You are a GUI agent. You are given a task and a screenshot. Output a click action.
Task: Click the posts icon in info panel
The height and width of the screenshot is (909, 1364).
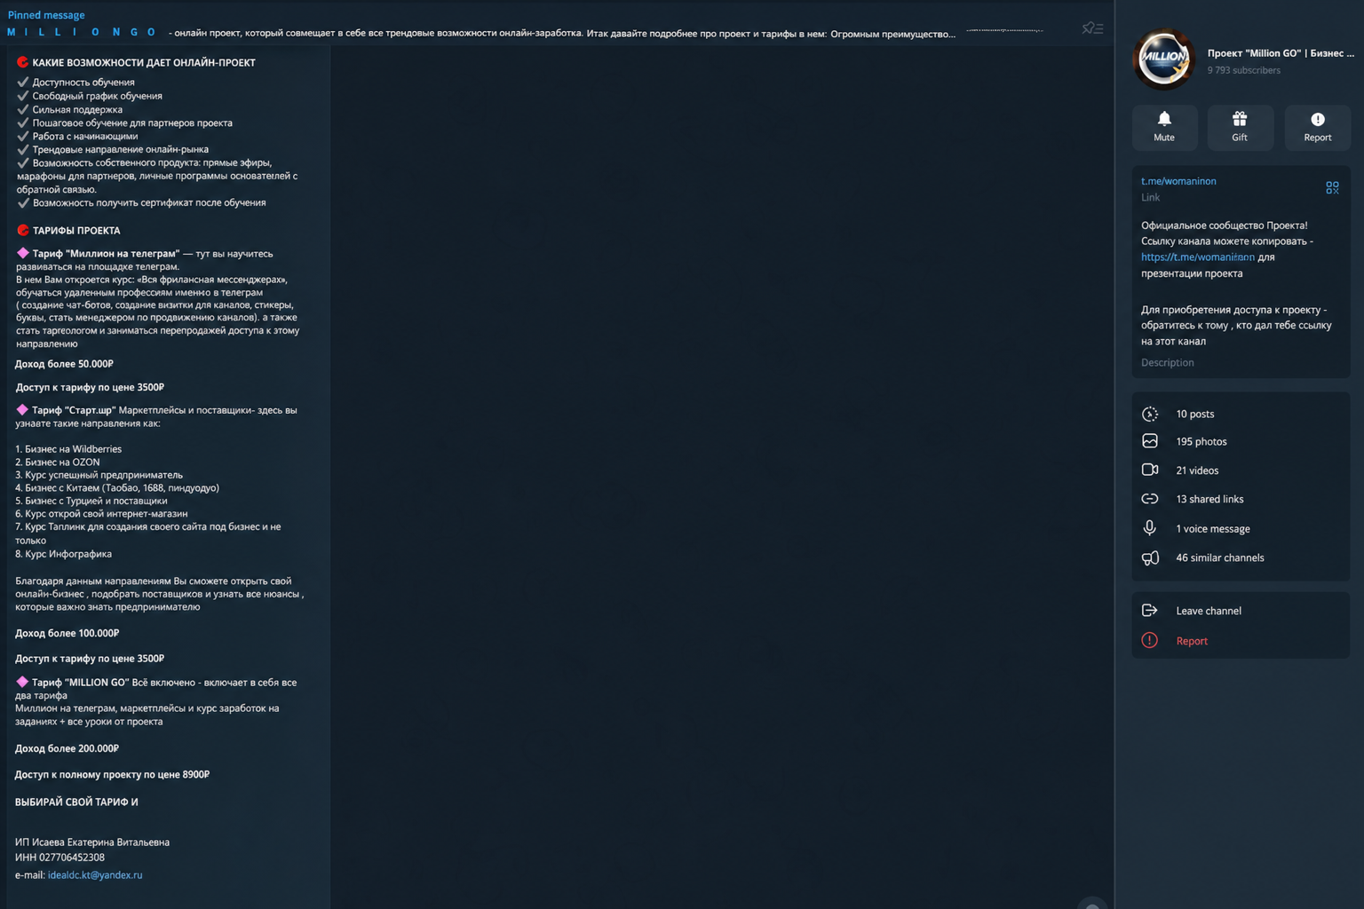[1150, 414]
